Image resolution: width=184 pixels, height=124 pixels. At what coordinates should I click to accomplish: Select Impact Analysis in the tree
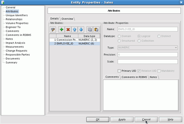click(x=15, y=43)
